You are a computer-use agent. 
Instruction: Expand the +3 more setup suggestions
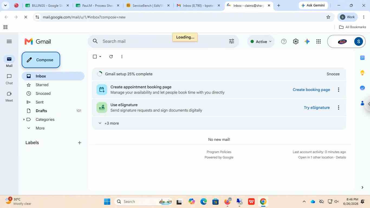pos(108,123)
